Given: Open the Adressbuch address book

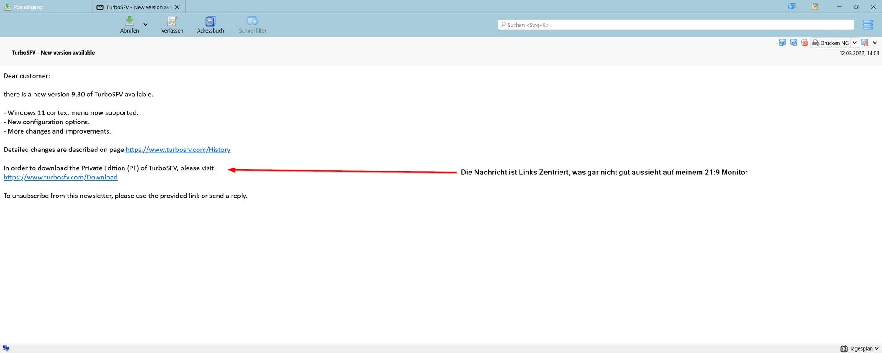Looking at the screenshot, I should 210,25.
